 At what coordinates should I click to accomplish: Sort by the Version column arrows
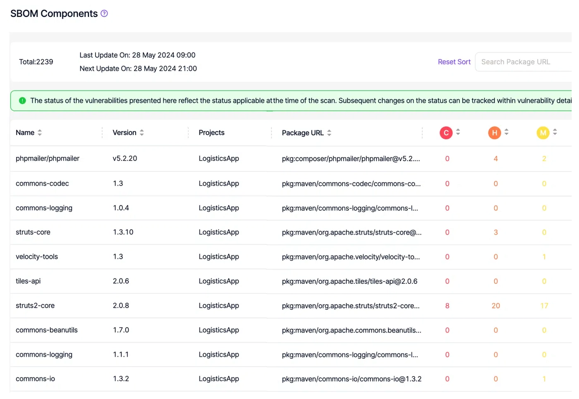[x=142, y=133]
